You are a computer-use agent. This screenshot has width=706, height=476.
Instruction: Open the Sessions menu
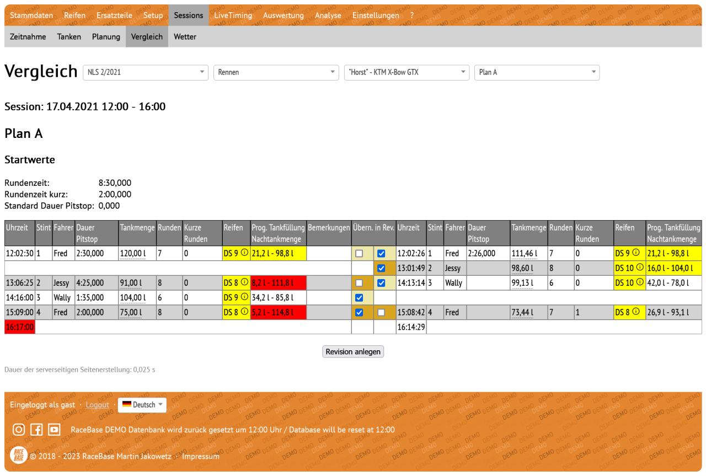[x=189, y=15]
